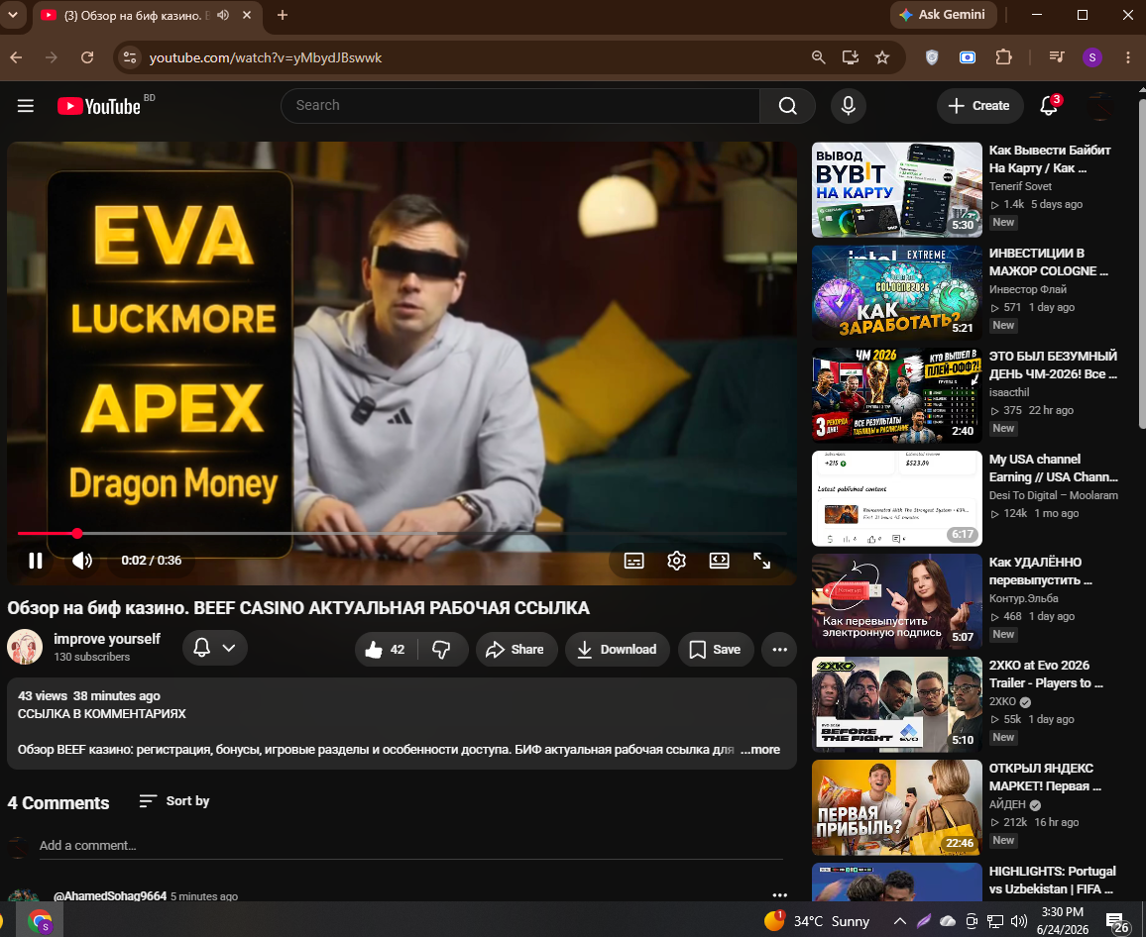This screenshot has width=1146, height=937.
Task: Open the YouTube guide hamburger menu
Action: [26, 106]
